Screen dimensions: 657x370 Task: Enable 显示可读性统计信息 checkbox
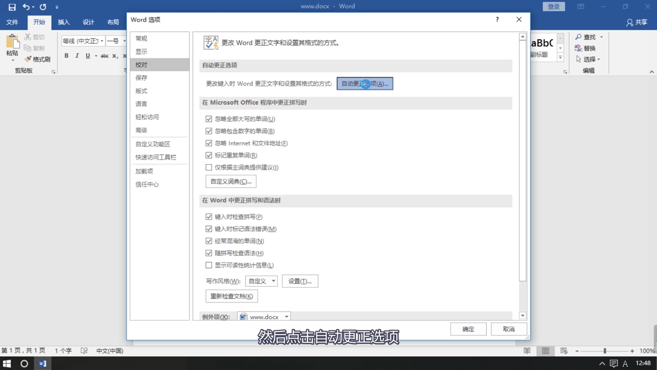click(209, 265)
